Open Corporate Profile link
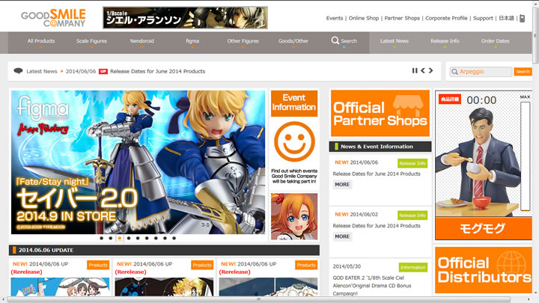Viewport: 539px width, 303px height. coord(446,18)
